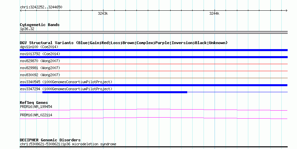This screenshot has height=149, width=297.
Task: Open the DGV Structural Variants track heading
Action: click(x=124, y=43)
